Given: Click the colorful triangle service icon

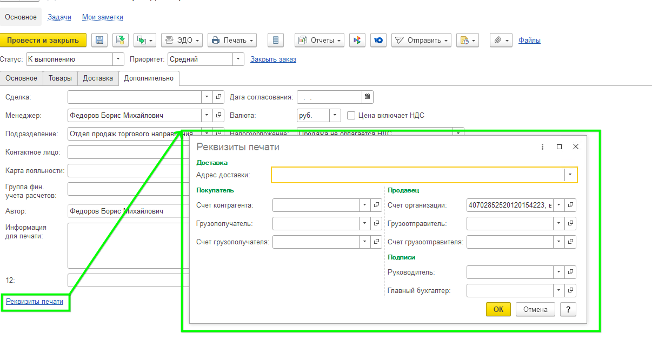Looking at the screenshot, I should pos(356,40).
